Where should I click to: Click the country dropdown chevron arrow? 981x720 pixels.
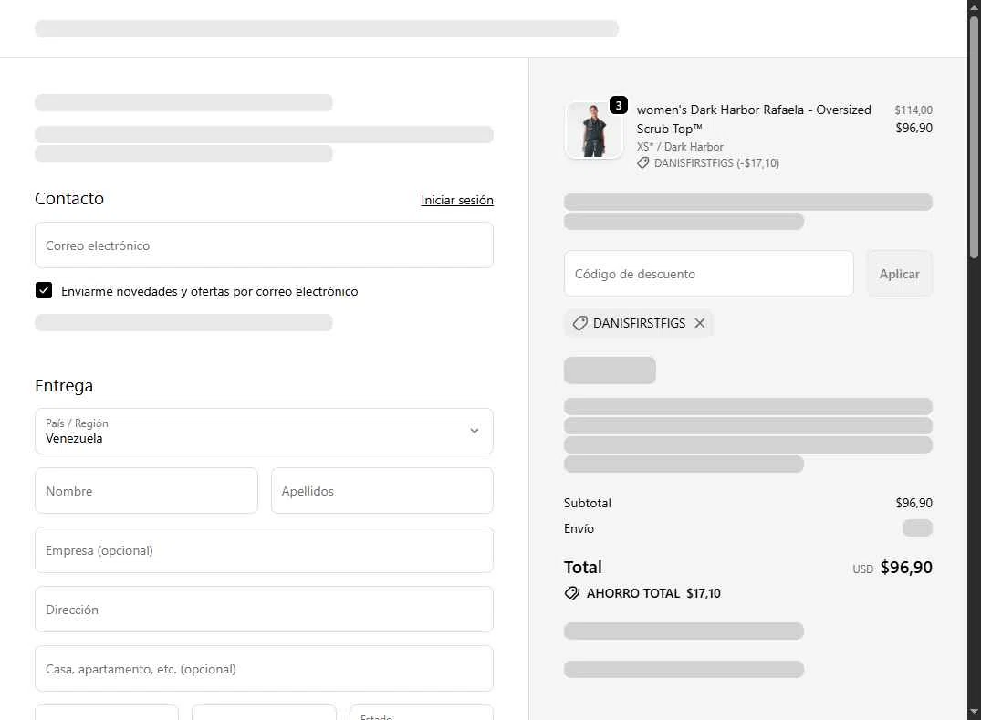tap(475, 431)
